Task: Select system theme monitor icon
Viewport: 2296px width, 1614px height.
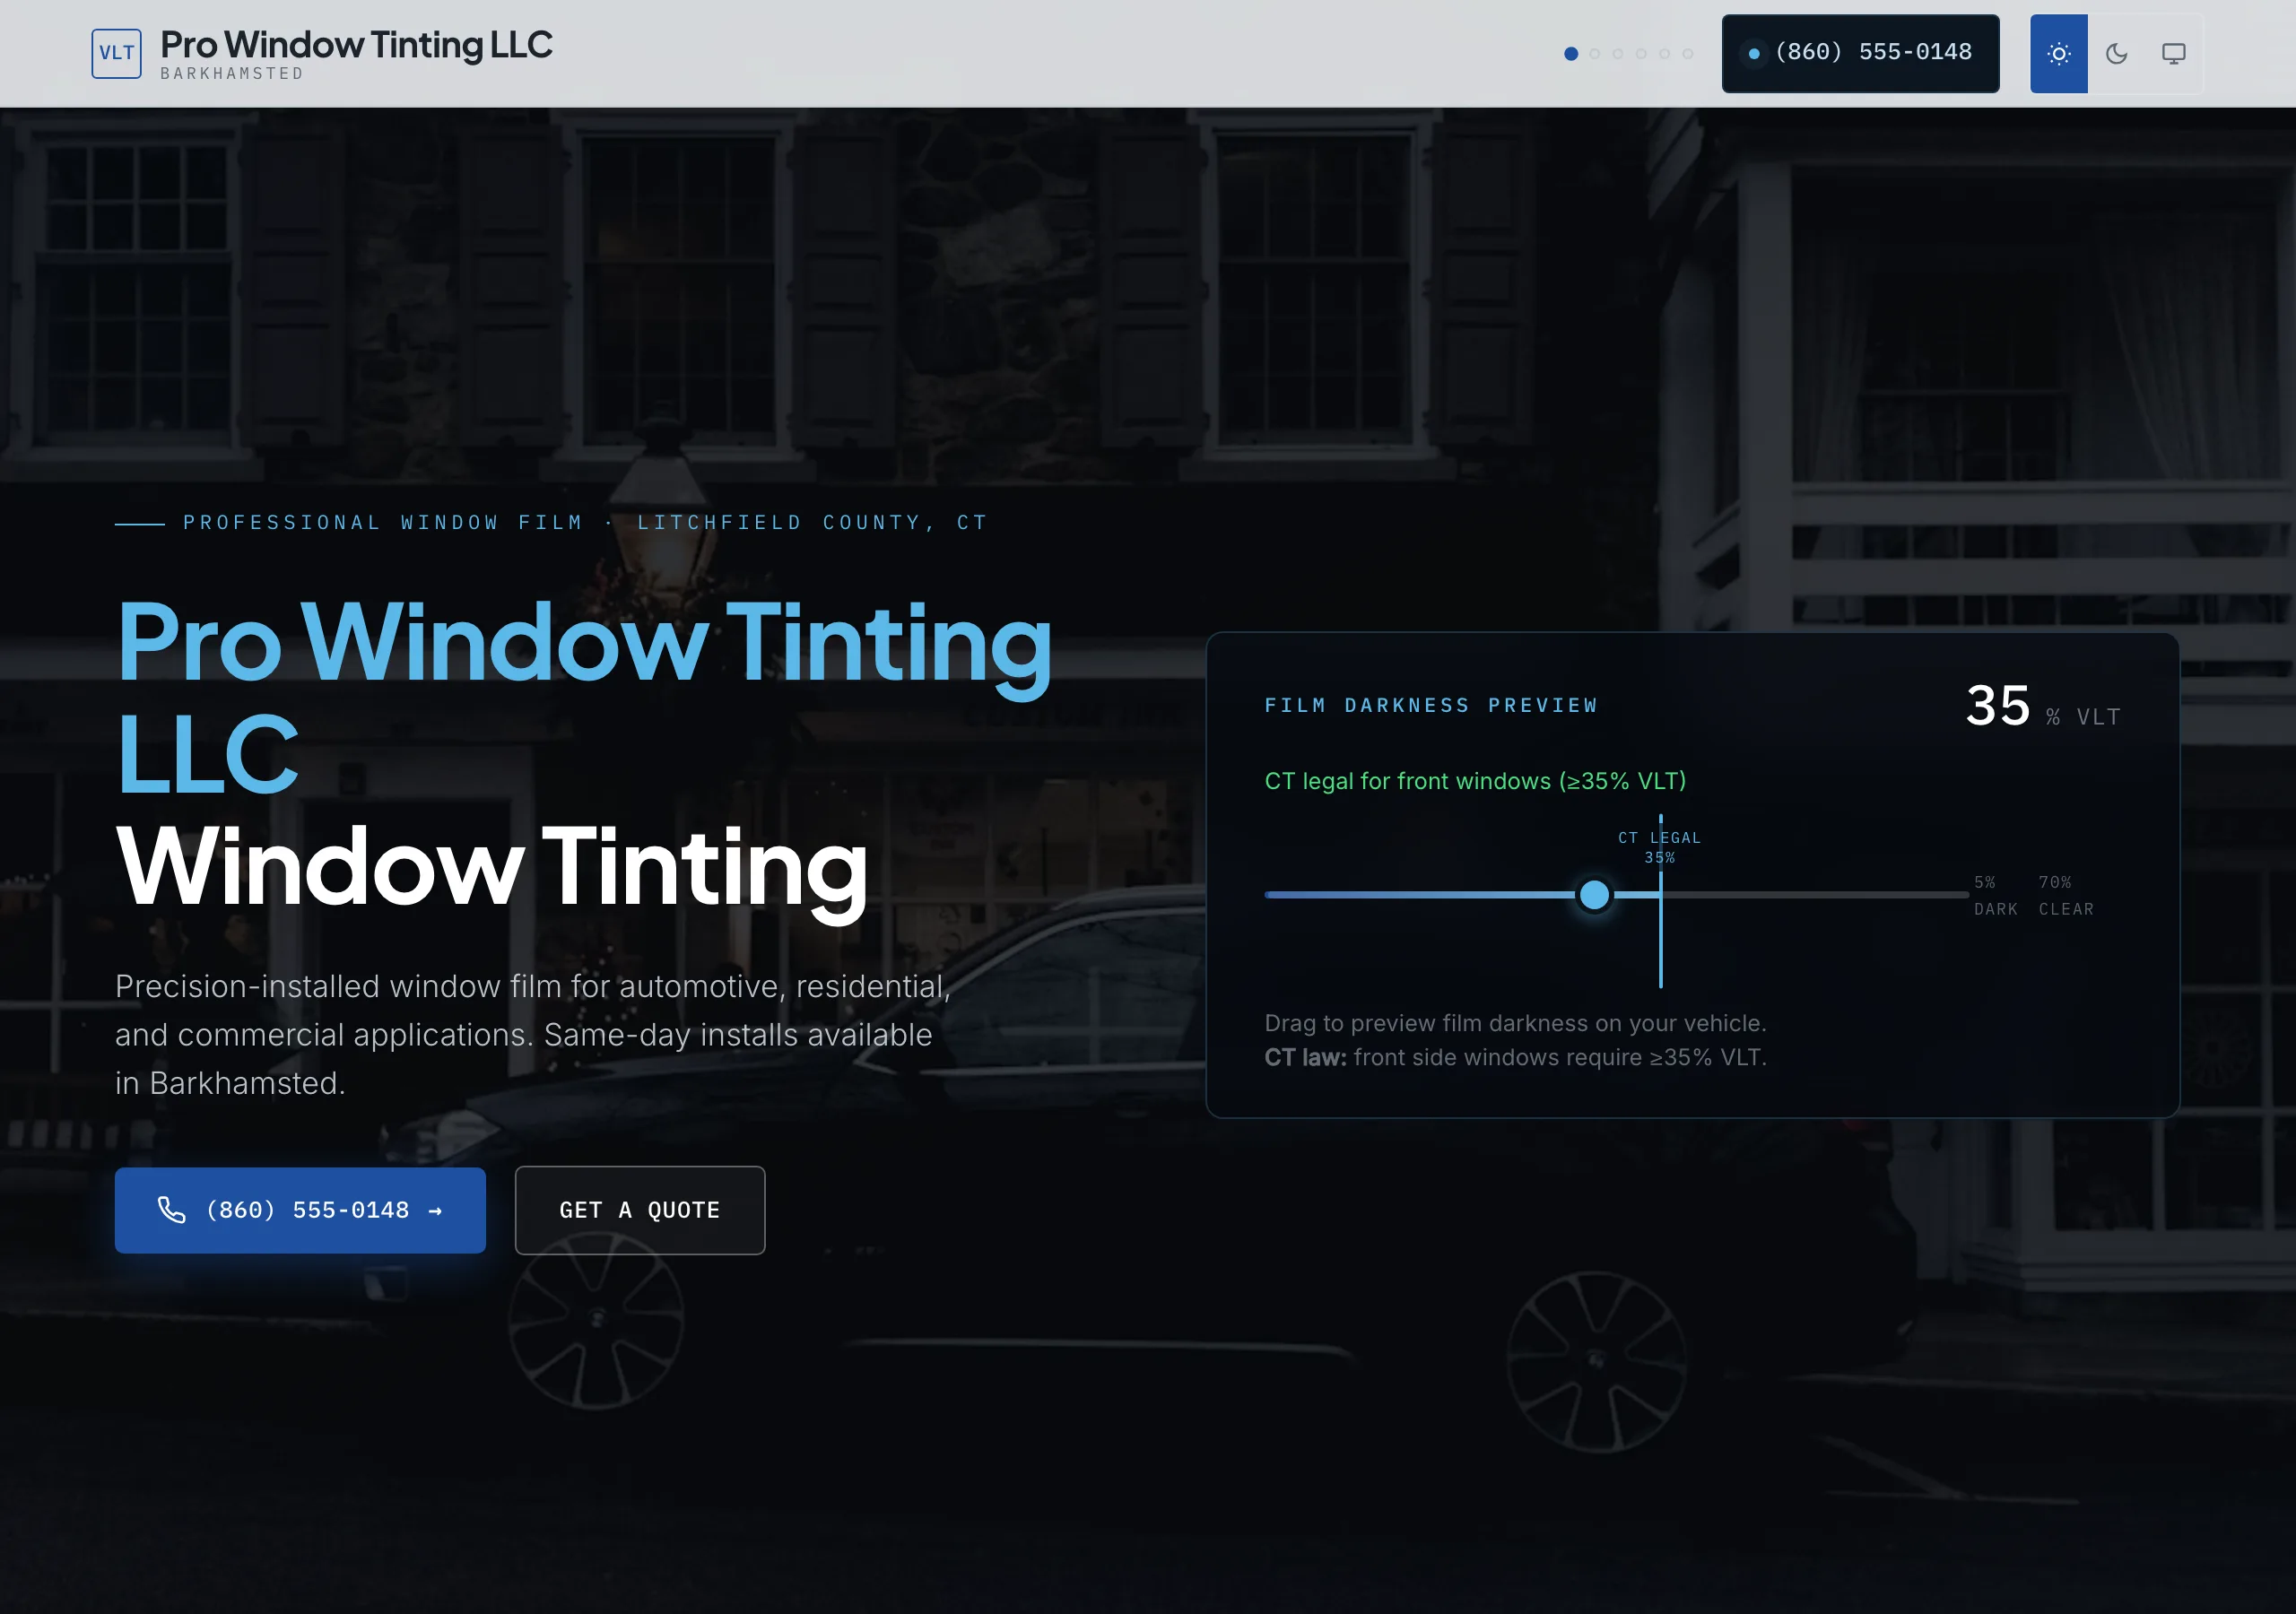Action: coord(2173,53)
